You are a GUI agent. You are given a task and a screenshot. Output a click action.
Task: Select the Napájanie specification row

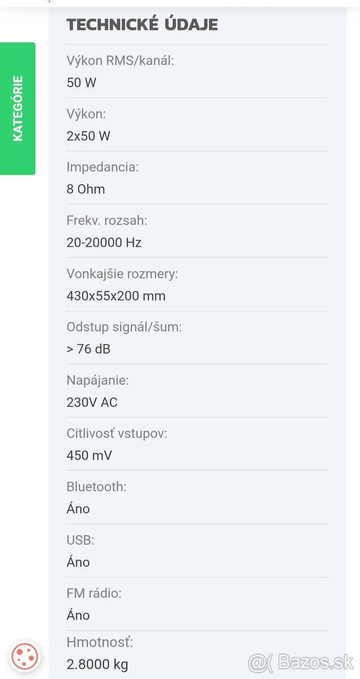tap(98, 380)
